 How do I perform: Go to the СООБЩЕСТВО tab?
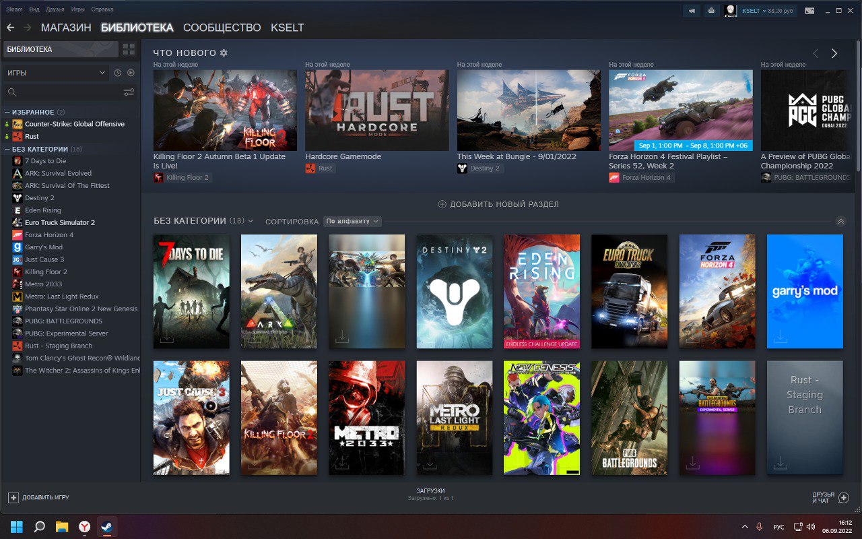(x=222, y=28)
